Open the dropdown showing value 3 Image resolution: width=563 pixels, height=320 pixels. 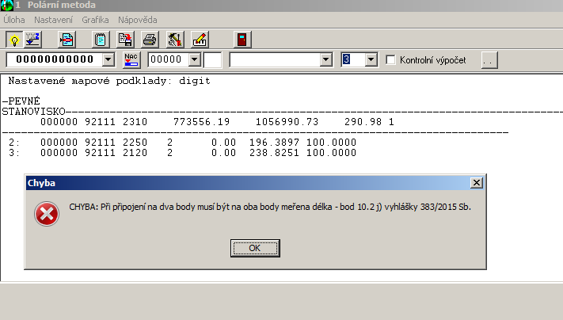[371, 60]
